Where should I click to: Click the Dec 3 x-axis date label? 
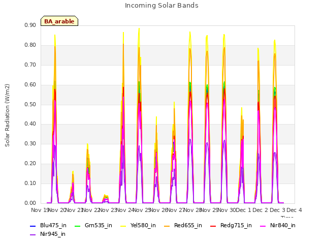tap(278, 210)
